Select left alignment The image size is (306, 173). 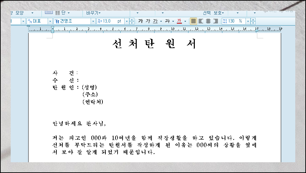[201, 21]
